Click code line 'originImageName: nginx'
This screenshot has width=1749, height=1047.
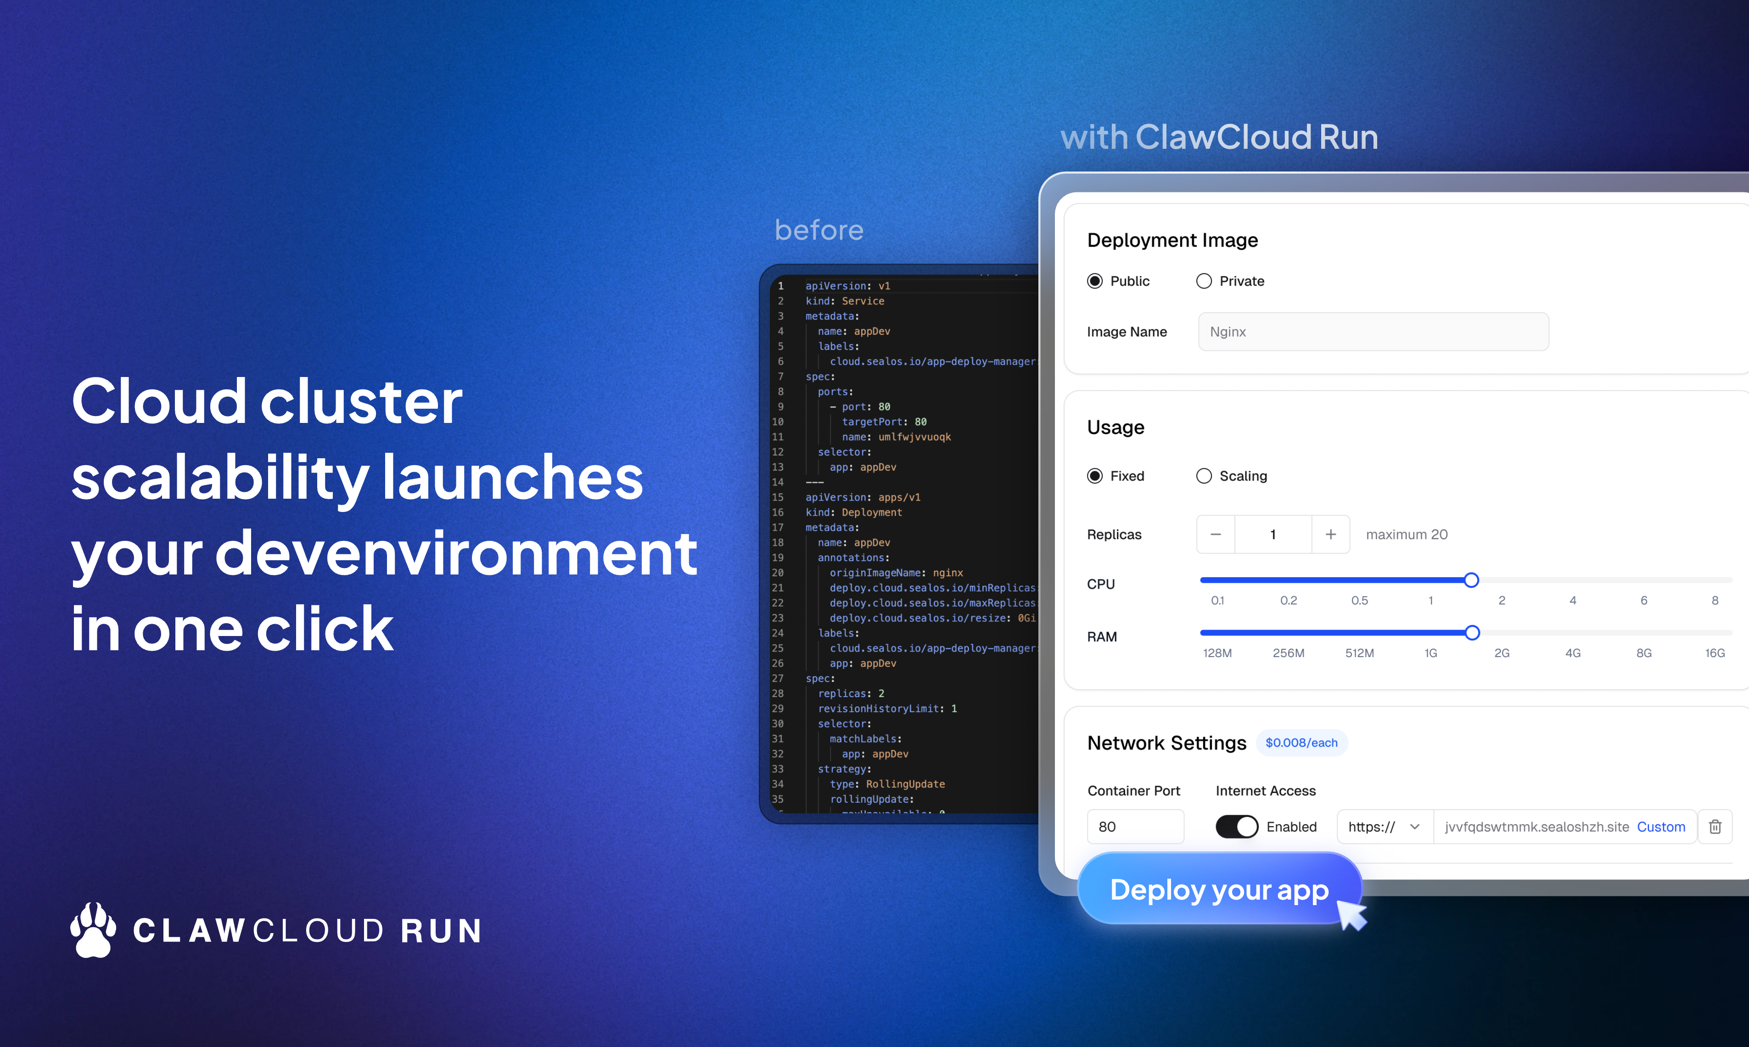pyautogui.click(x=896, y=573)
